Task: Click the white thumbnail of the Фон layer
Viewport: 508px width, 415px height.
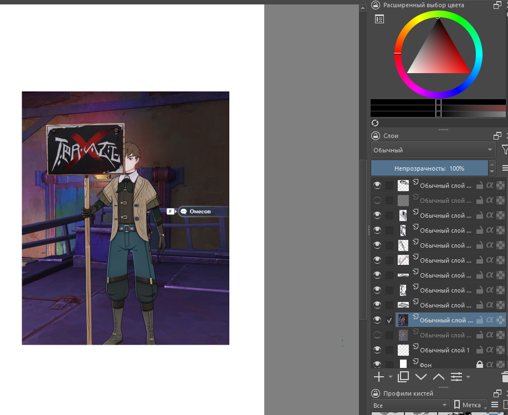Action: pos(403,364)
